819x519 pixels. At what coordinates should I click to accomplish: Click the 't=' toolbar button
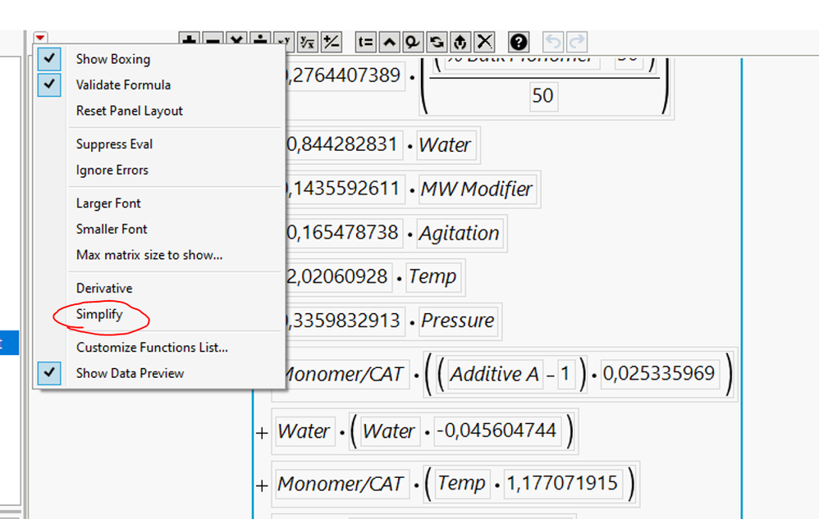click(x=366, y=42)
